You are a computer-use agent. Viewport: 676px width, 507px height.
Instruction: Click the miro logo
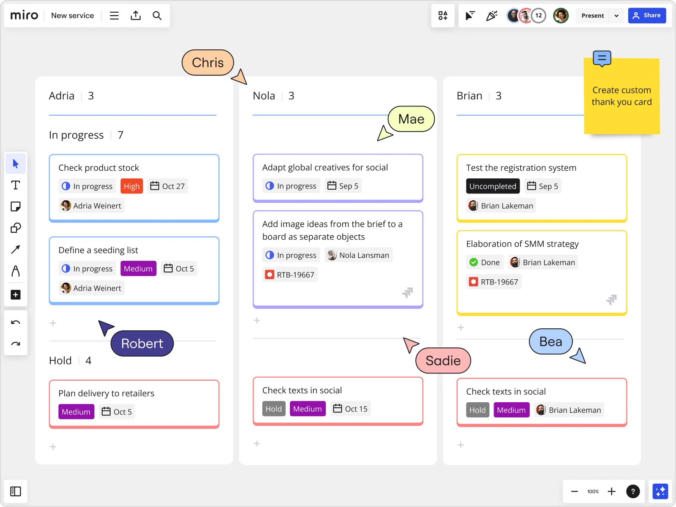pos(24,15)
